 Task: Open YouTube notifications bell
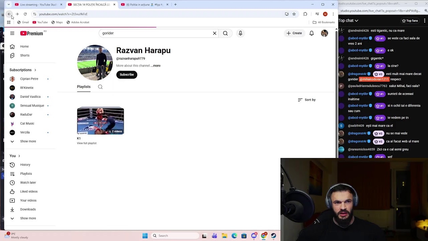point(312,33)
